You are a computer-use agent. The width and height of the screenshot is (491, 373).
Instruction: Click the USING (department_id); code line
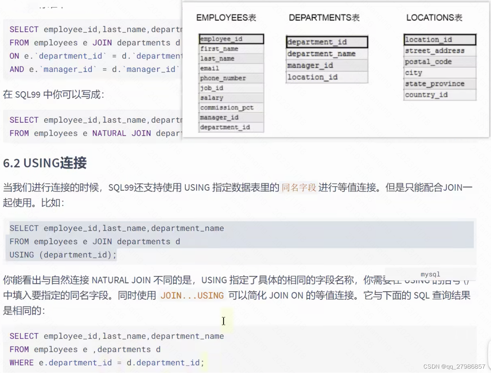tap(63, 255)
